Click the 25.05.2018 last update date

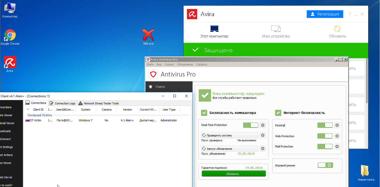[246, 154]
